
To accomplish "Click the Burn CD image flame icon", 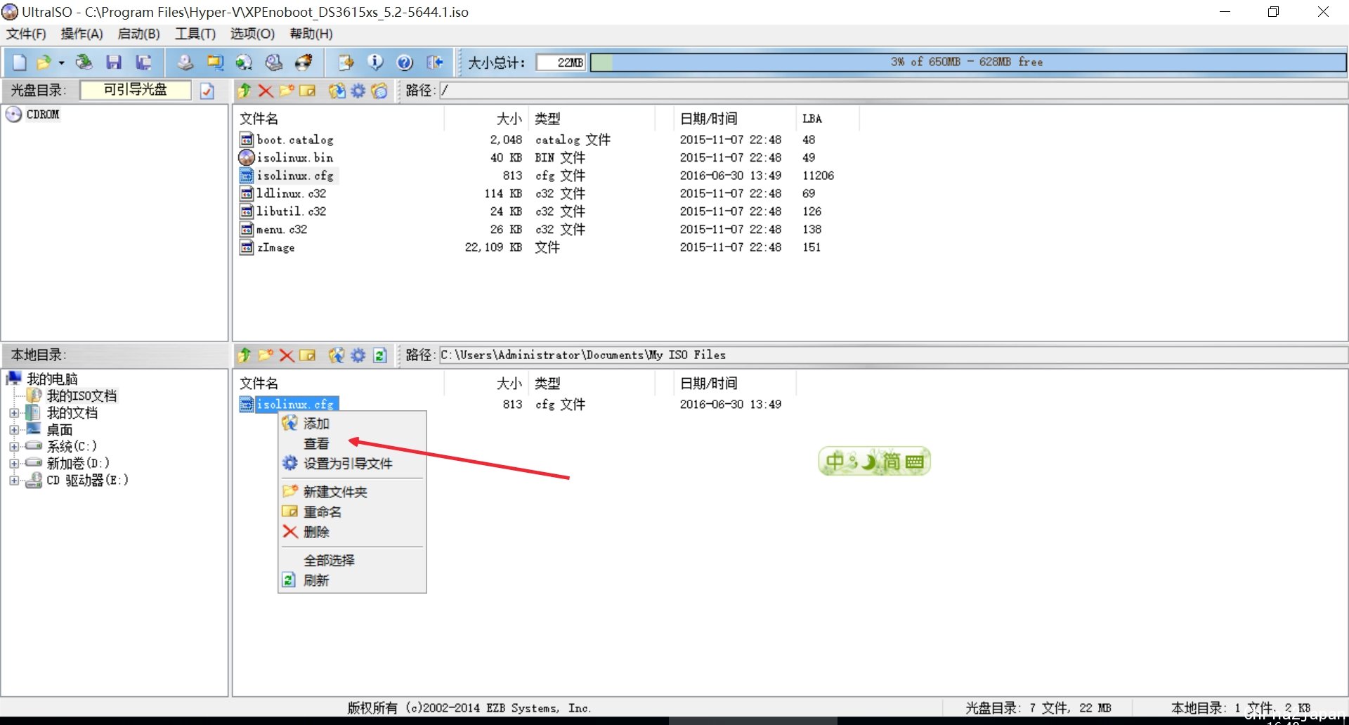I will 304,63.
